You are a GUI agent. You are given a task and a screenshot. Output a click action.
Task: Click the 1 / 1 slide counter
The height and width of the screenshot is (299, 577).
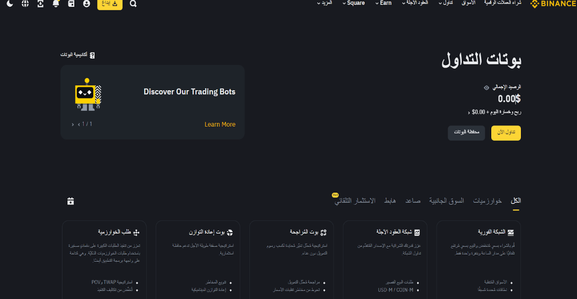pos(87,124)
